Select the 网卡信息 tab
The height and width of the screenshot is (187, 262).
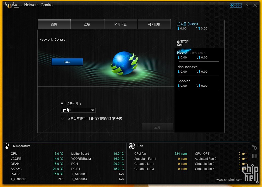click(154, 24)
